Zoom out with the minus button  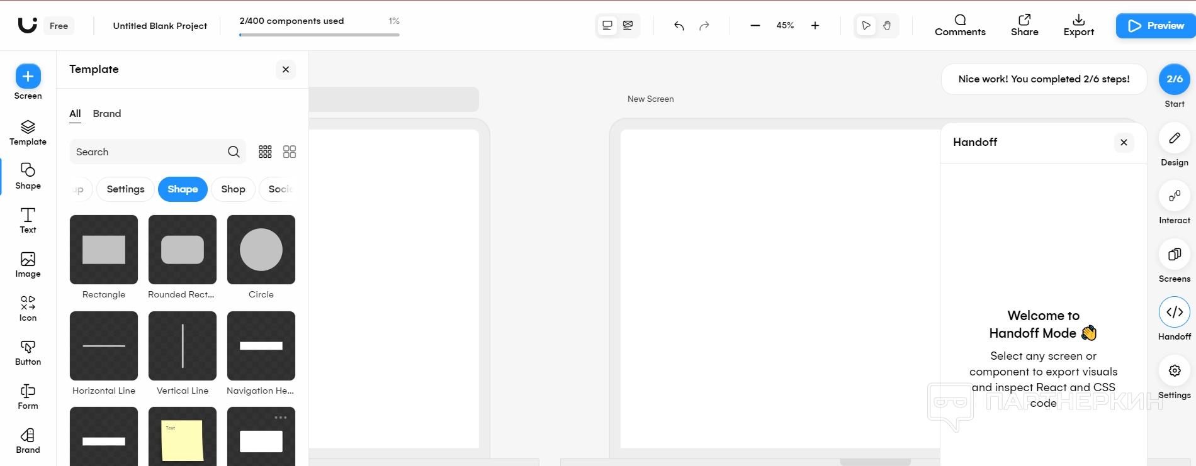[x=755, y=26]
